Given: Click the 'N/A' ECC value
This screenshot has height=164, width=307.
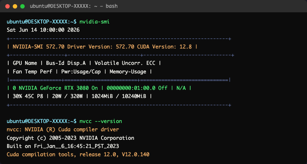Looking at the screenshot, I should [181, 88].
